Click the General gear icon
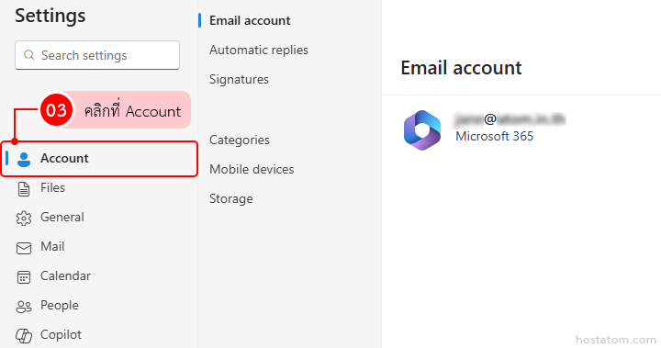This screenshot has width=661, height=348. click(24, 219)
